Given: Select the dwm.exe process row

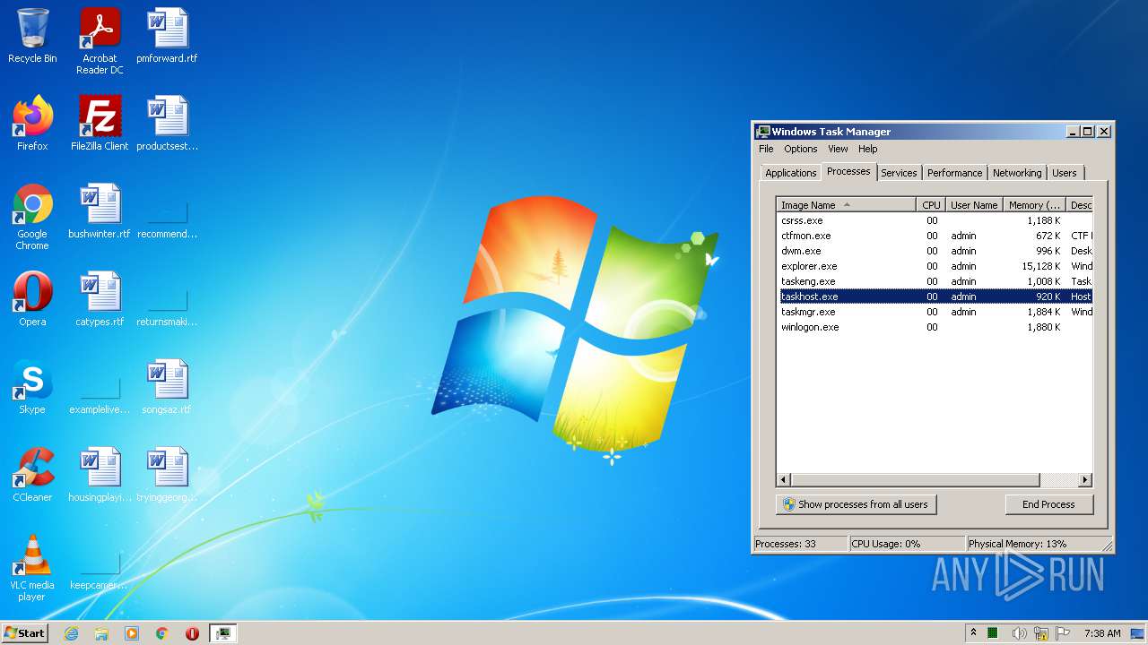Looking at the screenshot, I should [935, 251].
